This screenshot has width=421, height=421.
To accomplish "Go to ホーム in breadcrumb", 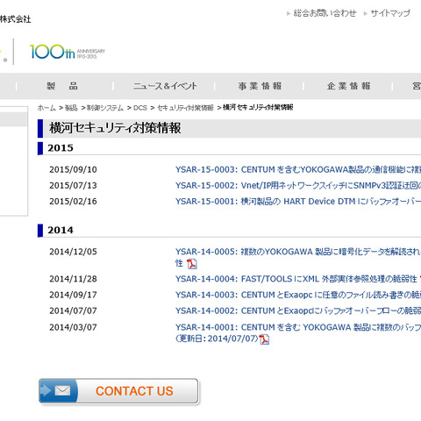I will tap(46, 108).
